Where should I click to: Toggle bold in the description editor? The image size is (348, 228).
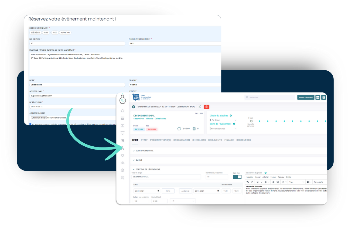click(258, 182)
